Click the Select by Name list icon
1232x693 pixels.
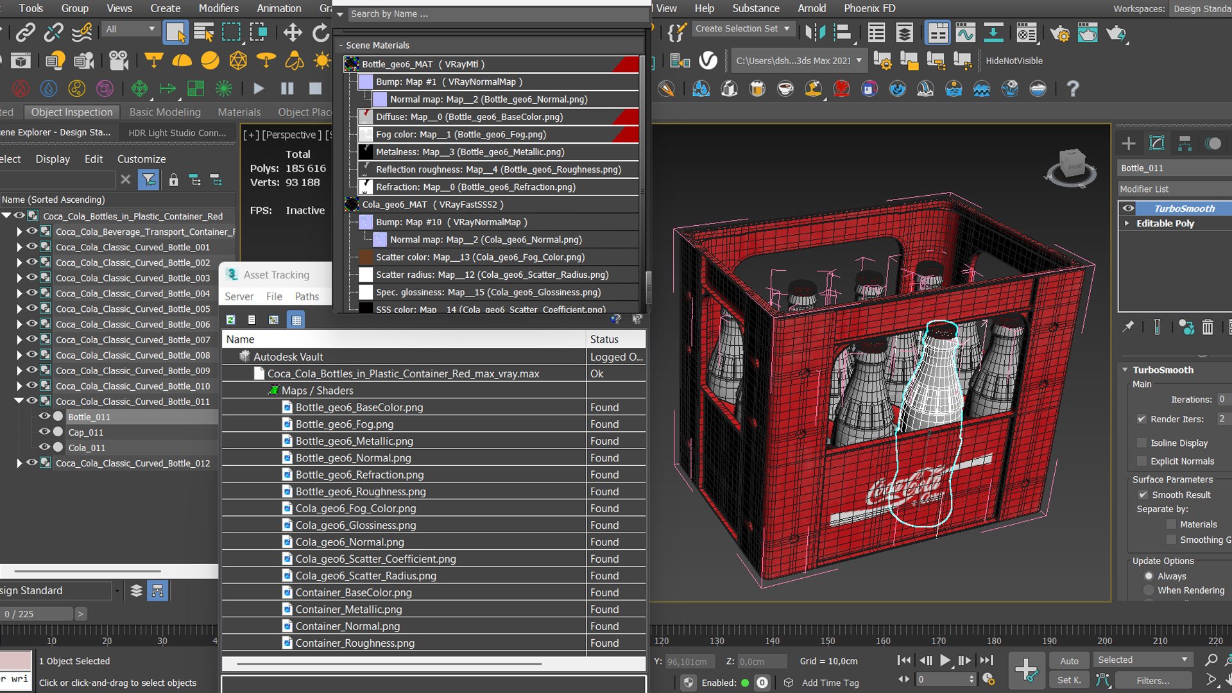[203, 32]
